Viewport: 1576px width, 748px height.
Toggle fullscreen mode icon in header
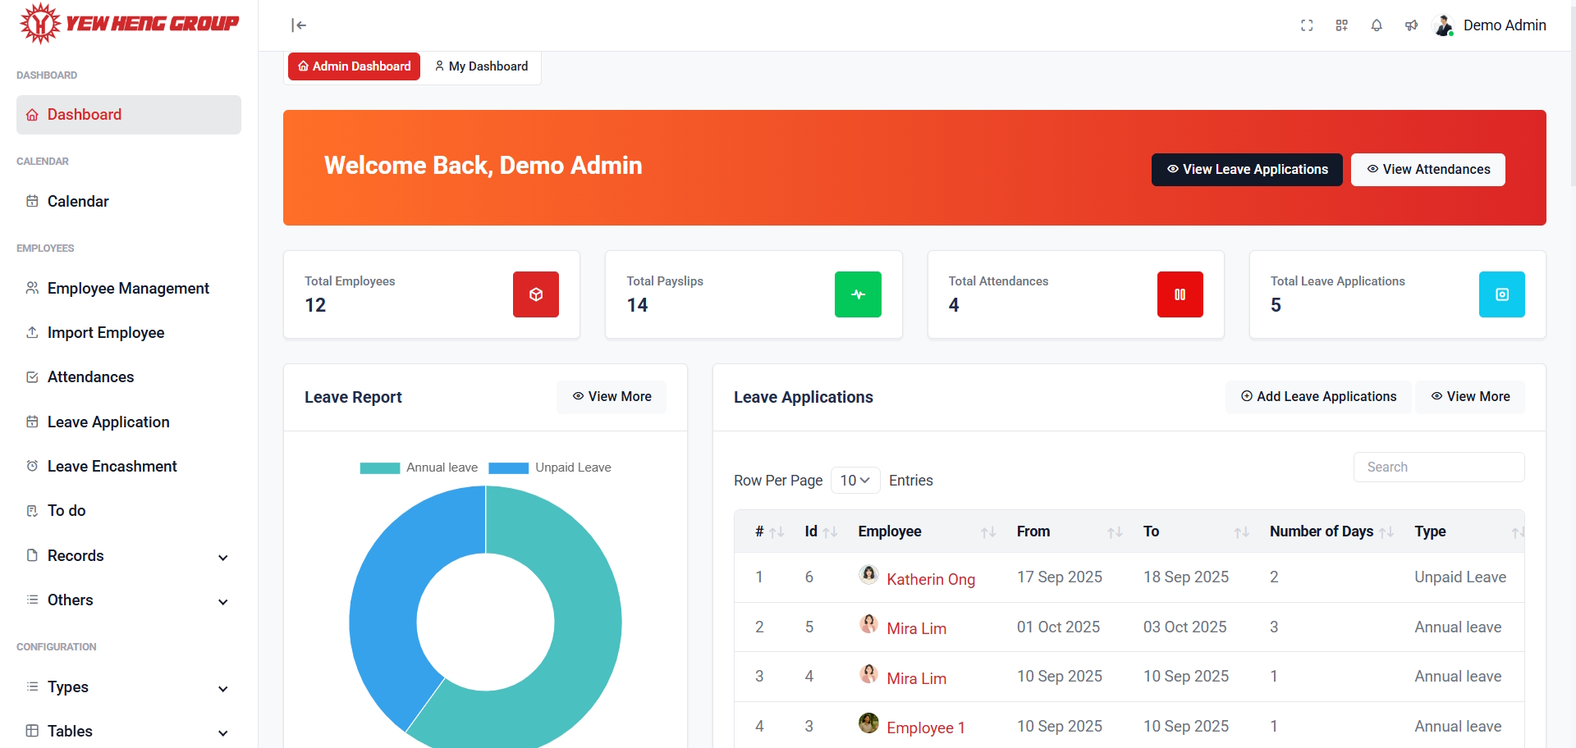(1307, 25)
